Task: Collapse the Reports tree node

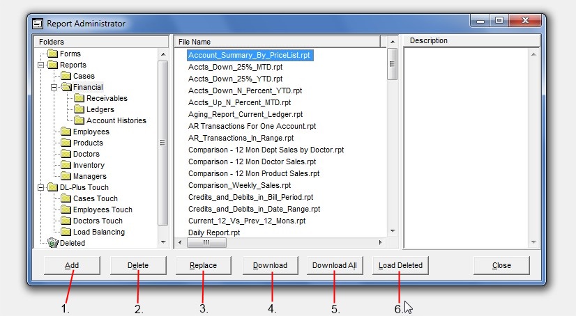Action: [x=41, y=65]
